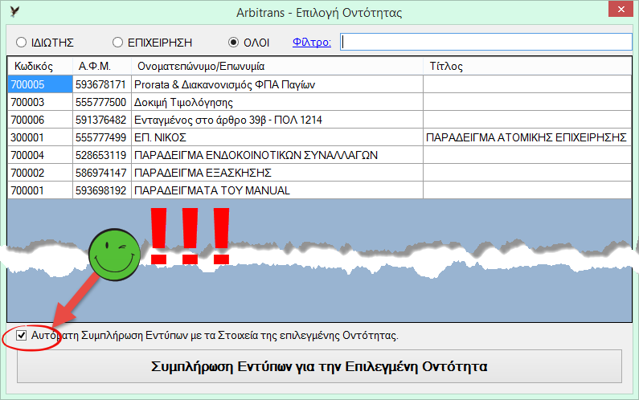Click Α.Φ.Μ. cell 555777500
Image resolution: width=639 pixels, height=400 pixels.
tap(102, 102)
